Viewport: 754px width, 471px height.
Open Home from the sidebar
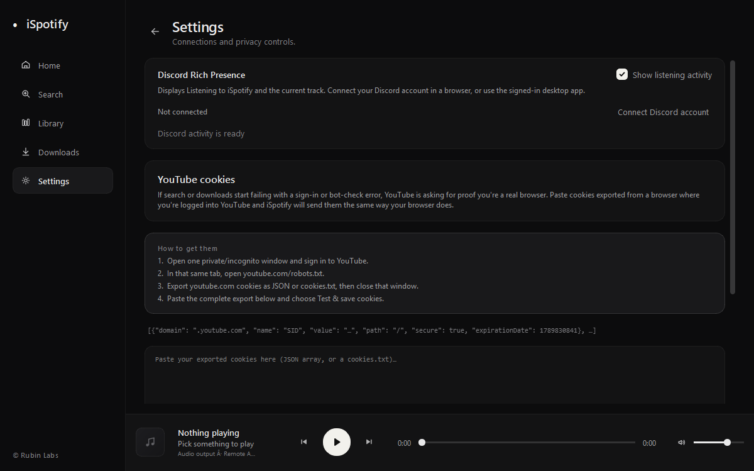point(63,65)
